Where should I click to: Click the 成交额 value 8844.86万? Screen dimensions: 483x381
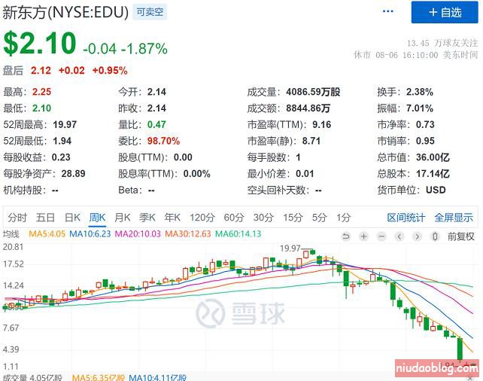coord(308,108)
